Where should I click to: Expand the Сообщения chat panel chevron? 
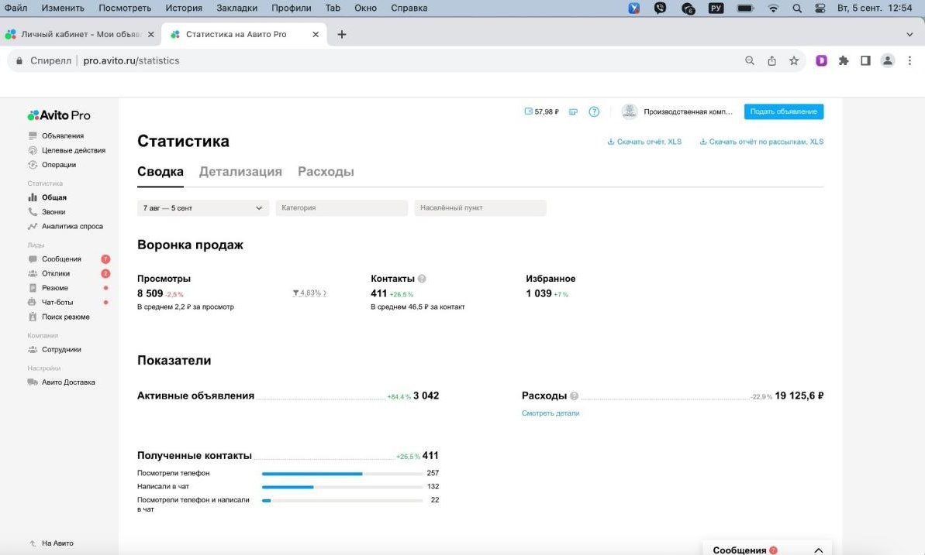click(x=818, y=550)
